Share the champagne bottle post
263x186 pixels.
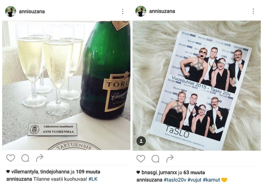(x=40, y=158)
